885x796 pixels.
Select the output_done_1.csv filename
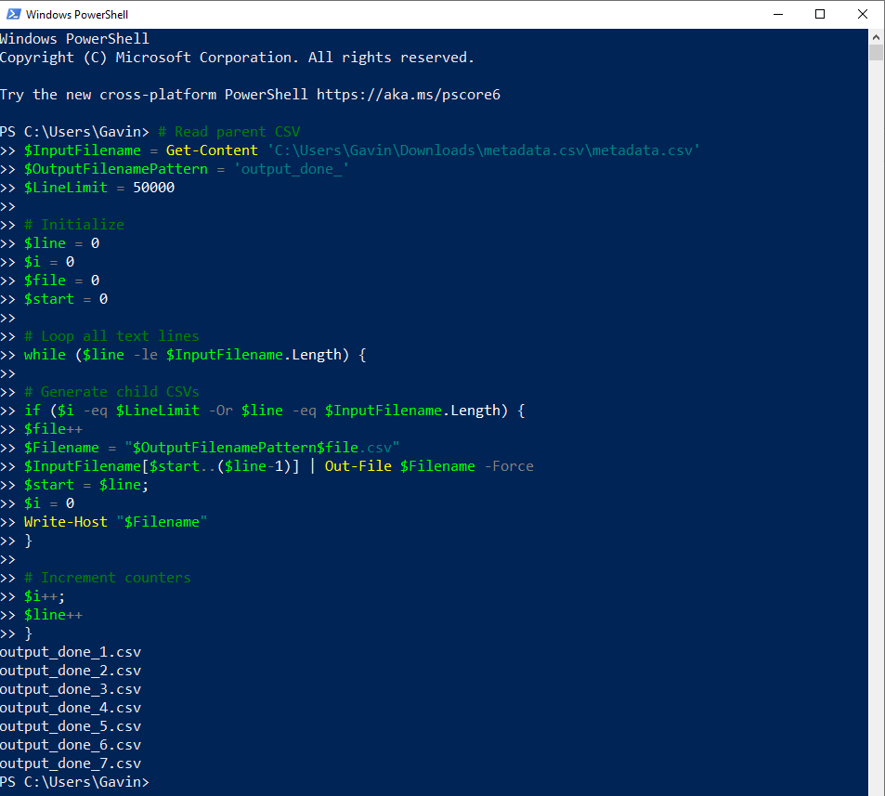[x=70, y=651]
